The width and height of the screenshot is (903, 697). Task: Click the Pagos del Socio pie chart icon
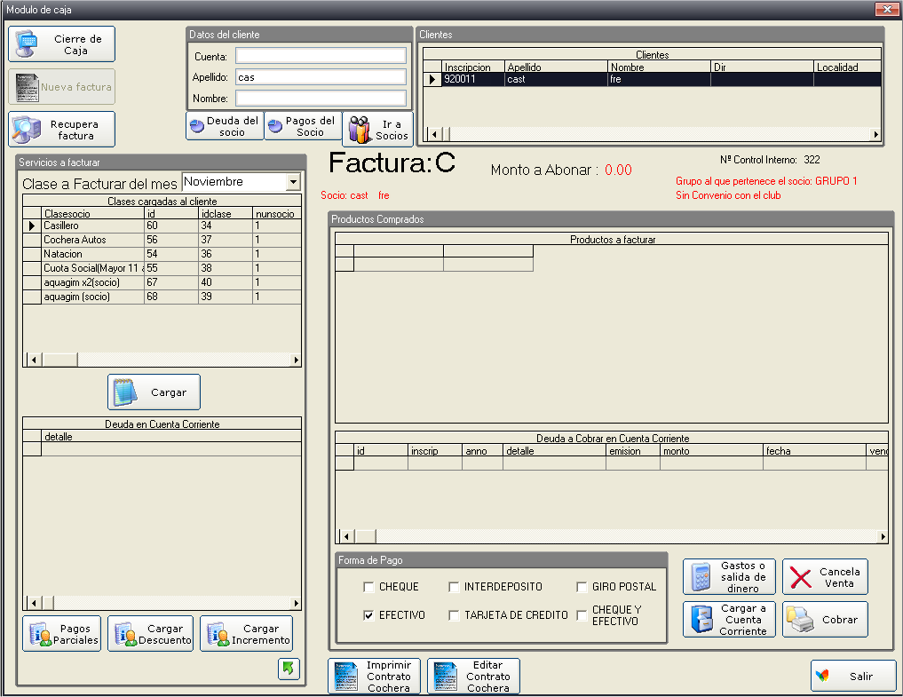[x=275, y=126]
